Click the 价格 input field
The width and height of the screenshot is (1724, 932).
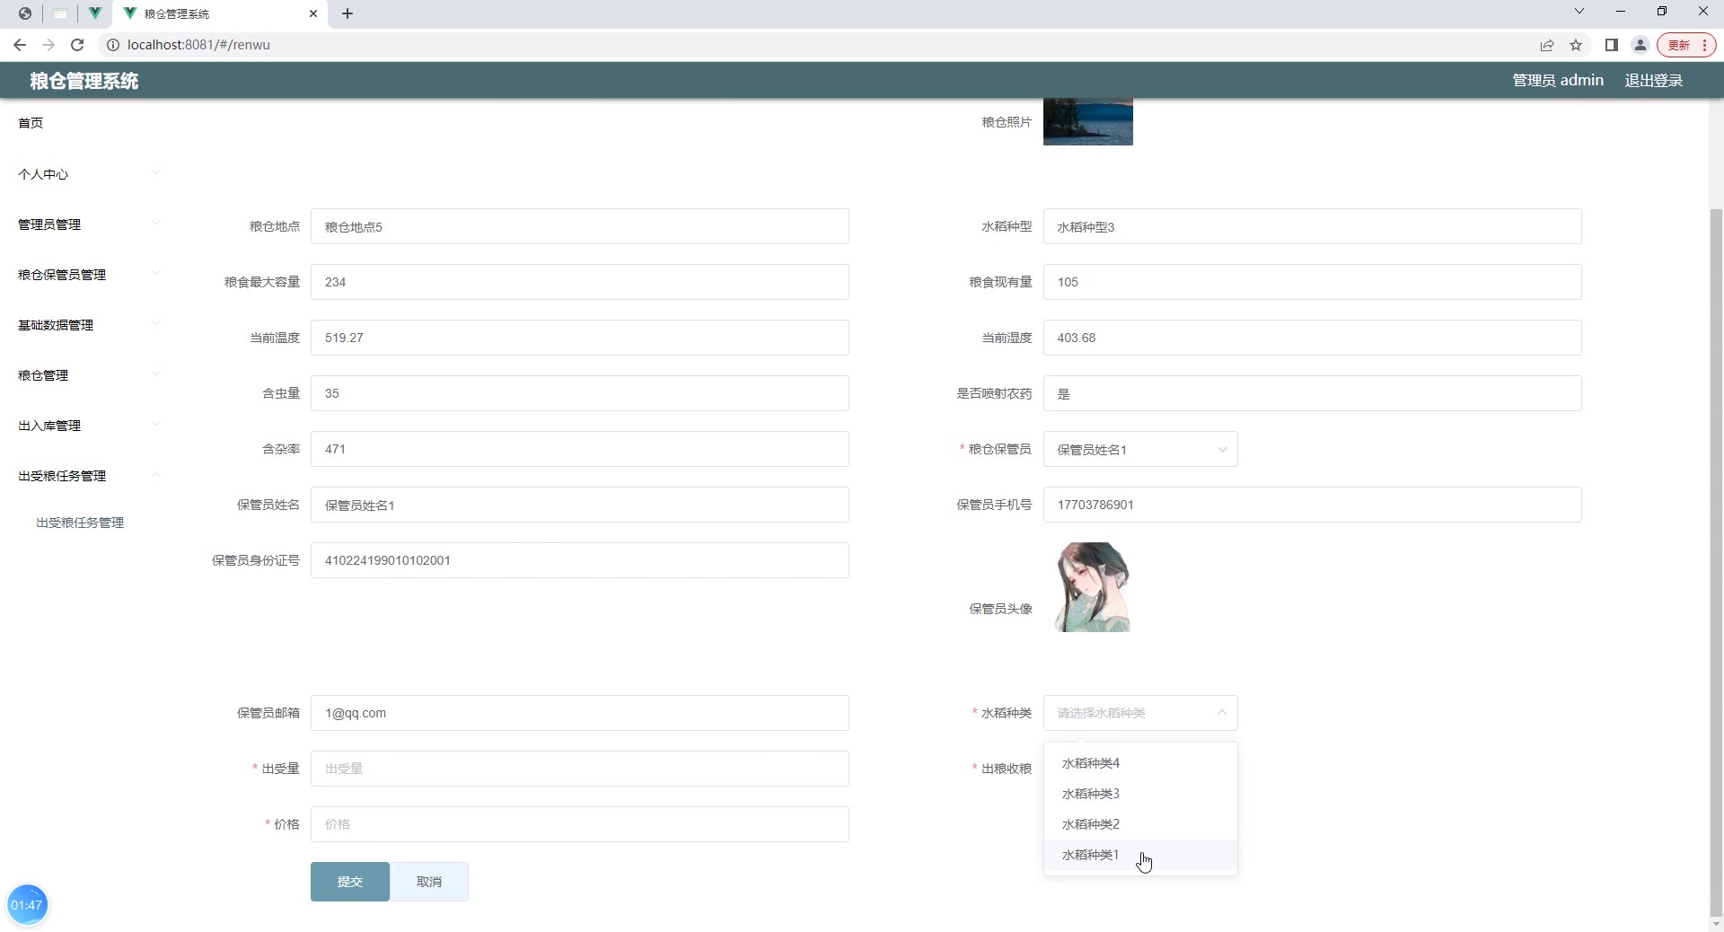point(580,824)
